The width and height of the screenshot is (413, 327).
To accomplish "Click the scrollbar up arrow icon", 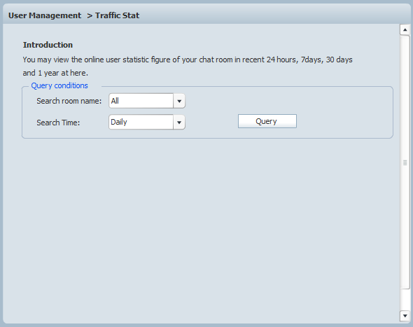I will pyautogui.click(x=405, y=29).
